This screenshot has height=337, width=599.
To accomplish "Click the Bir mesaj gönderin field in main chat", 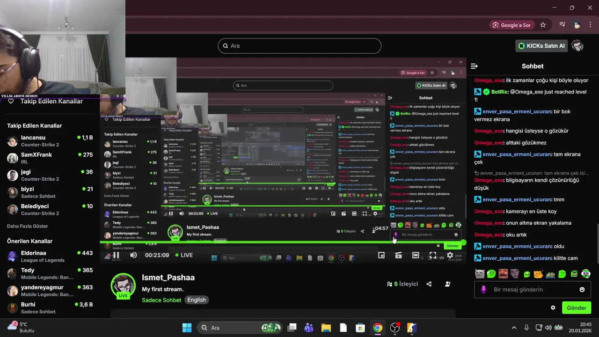I will [x=533, y=289].
